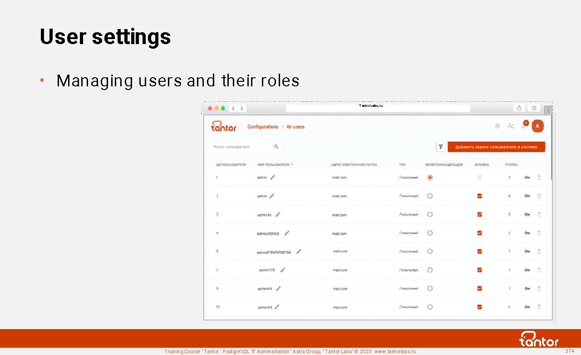The height and width of the screenshot is (355, 581).
Task: Click the hexagon settings icon in the header
Action: click(497, 126)
